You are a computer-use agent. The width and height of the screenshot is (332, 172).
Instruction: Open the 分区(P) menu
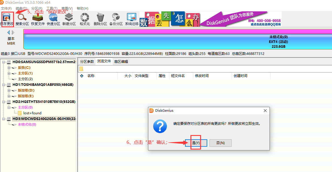coord(37,9)
